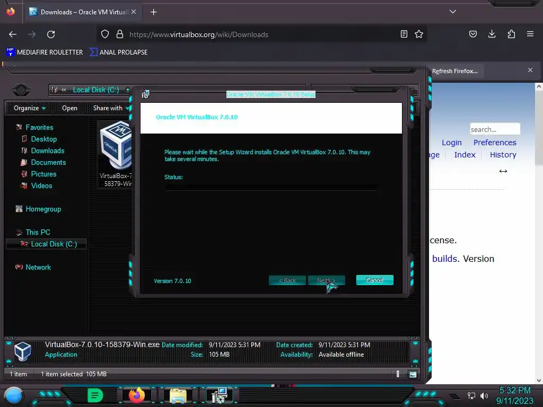Image resolution: width=543 pixels, height=407 pixels.
Task: Click Local Disk (C:) in breadcrumb
Action: coord(96,90)
